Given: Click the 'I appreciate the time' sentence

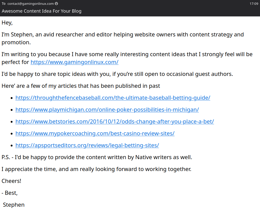Looking at the screenshot, I should (x=96, y=169).
